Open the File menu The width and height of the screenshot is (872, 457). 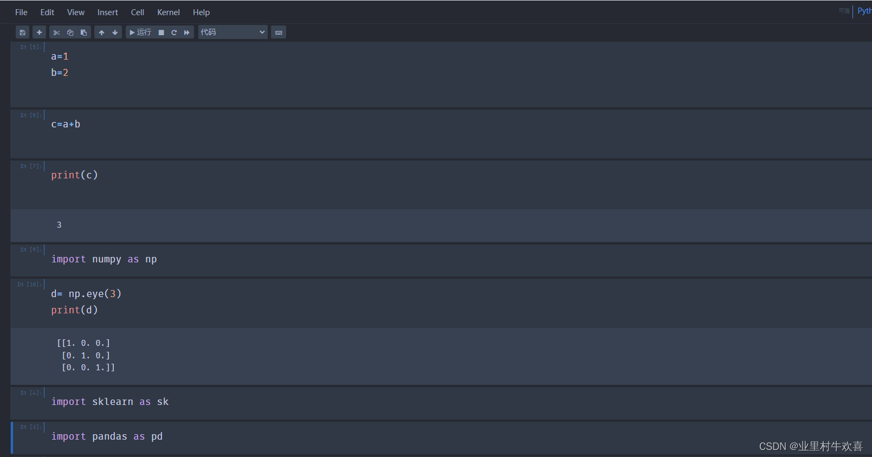pos(21,12)
